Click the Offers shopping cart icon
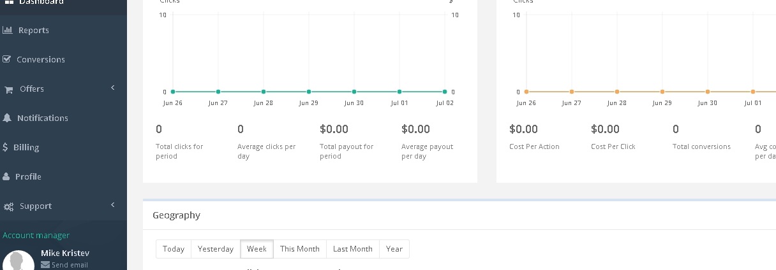This screenshot has height=270, width=776. tap(8, 89)
